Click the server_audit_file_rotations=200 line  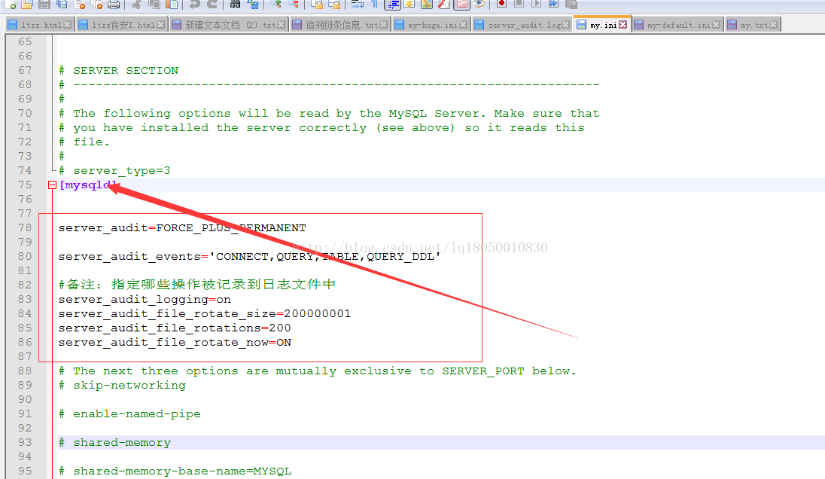[x=175, y=328]
